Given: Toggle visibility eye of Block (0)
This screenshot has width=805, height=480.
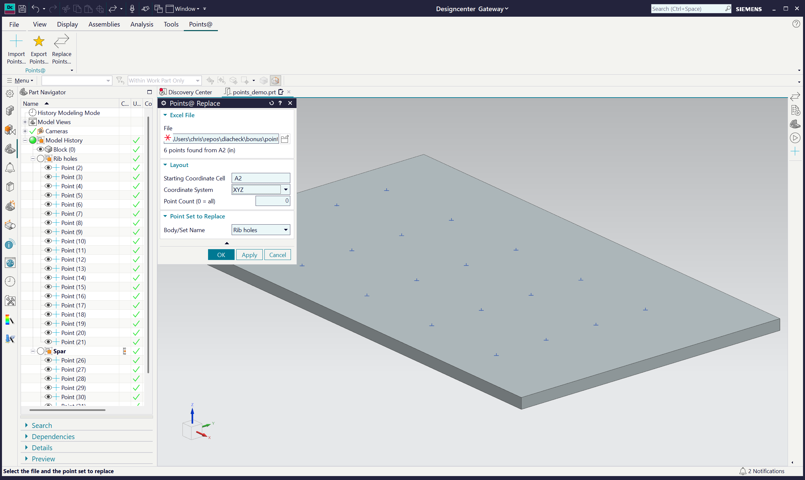Looking at the screenshot, I should 40,149.
